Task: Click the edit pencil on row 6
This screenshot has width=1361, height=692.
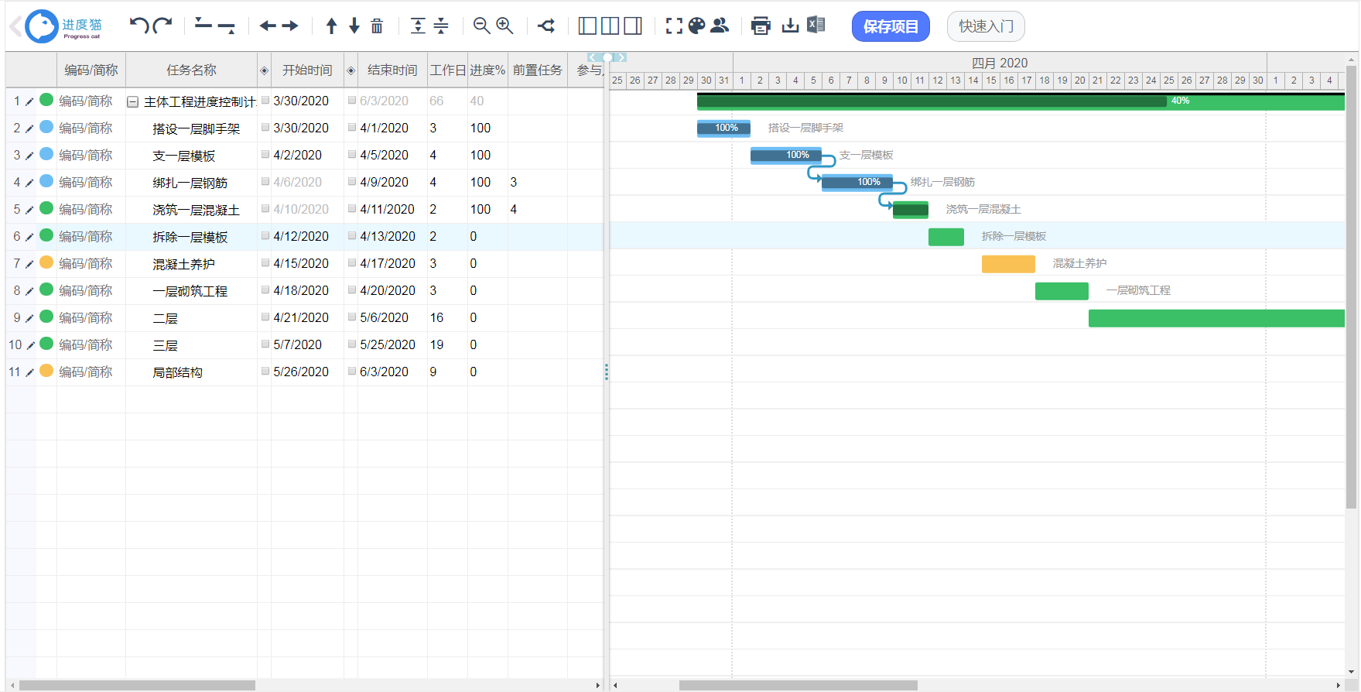Action: tap(29, 237)
